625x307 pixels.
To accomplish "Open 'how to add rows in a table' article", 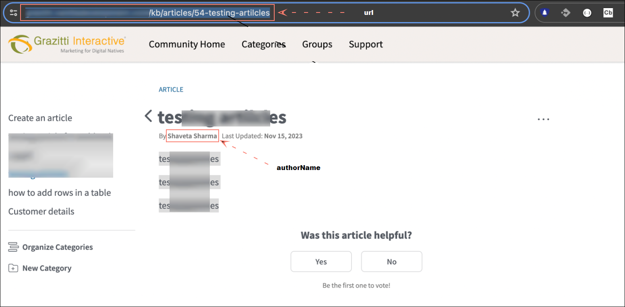I will coord(60,193).
